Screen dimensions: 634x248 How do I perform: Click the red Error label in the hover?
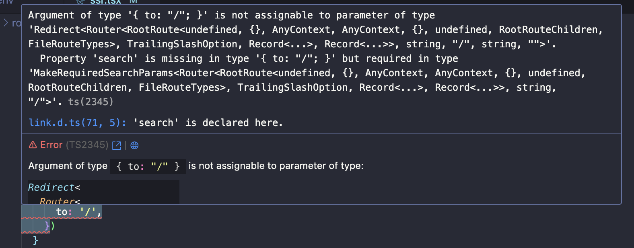(x=51, y=145)
